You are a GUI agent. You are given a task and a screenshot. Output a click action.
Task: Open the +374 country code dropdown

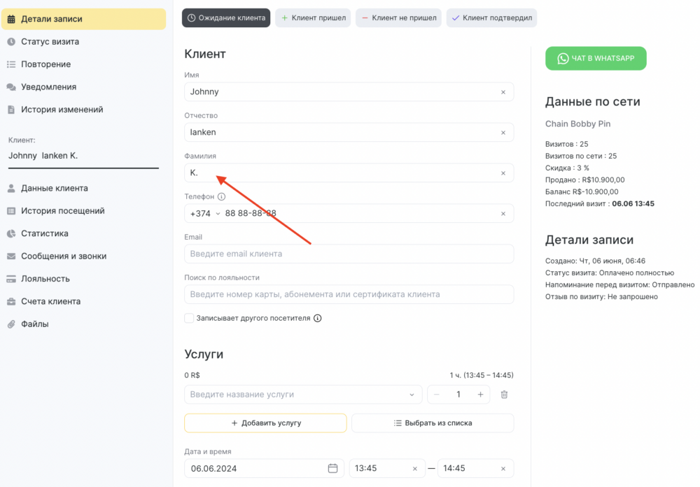click(205, 213)
